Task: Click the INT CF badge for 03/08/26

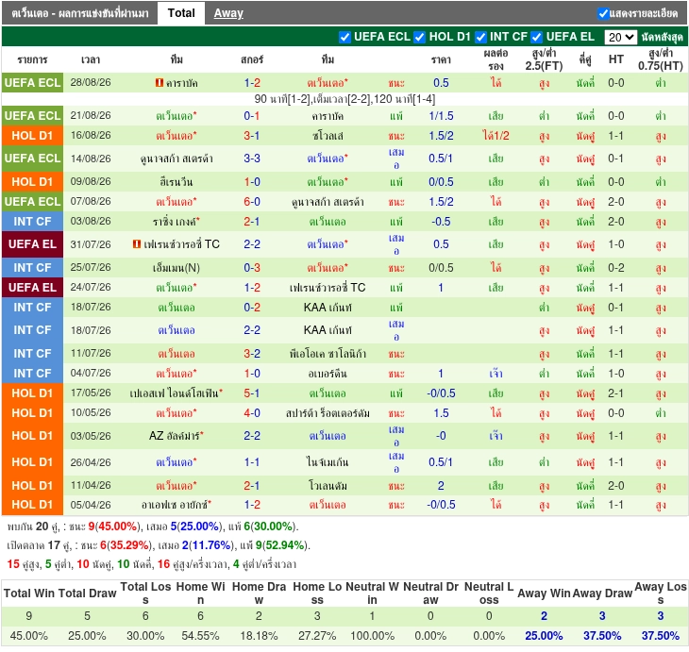Action: (x=32, y=222)
